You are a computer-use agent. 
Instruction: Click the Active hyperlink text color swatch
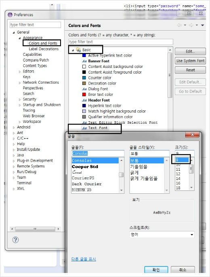(x=84, y=55)
